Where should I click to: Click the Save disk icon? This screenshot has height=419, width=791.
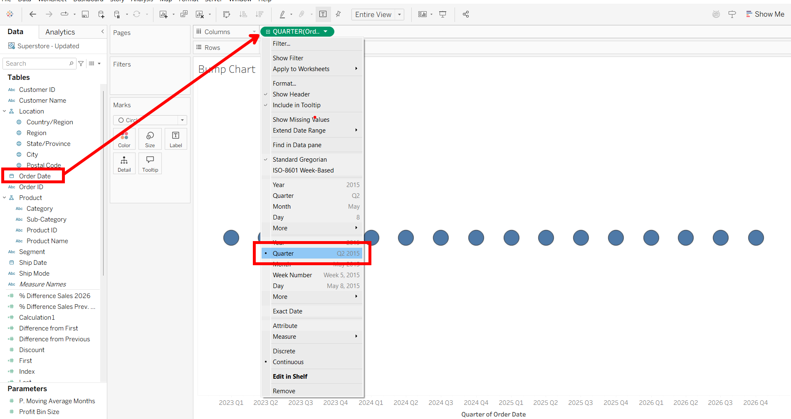[85, 14]
